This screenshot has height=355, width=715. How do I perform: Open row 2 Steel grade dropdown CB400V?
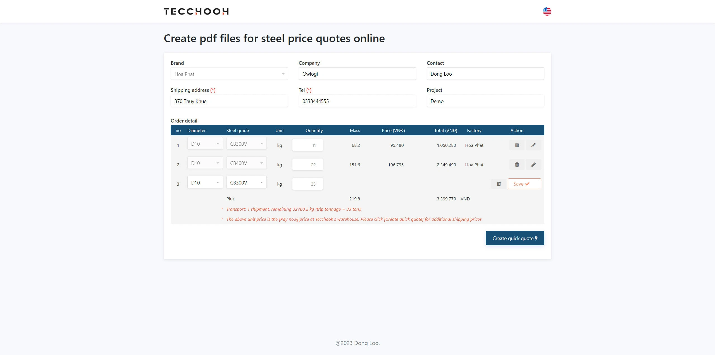246,163
